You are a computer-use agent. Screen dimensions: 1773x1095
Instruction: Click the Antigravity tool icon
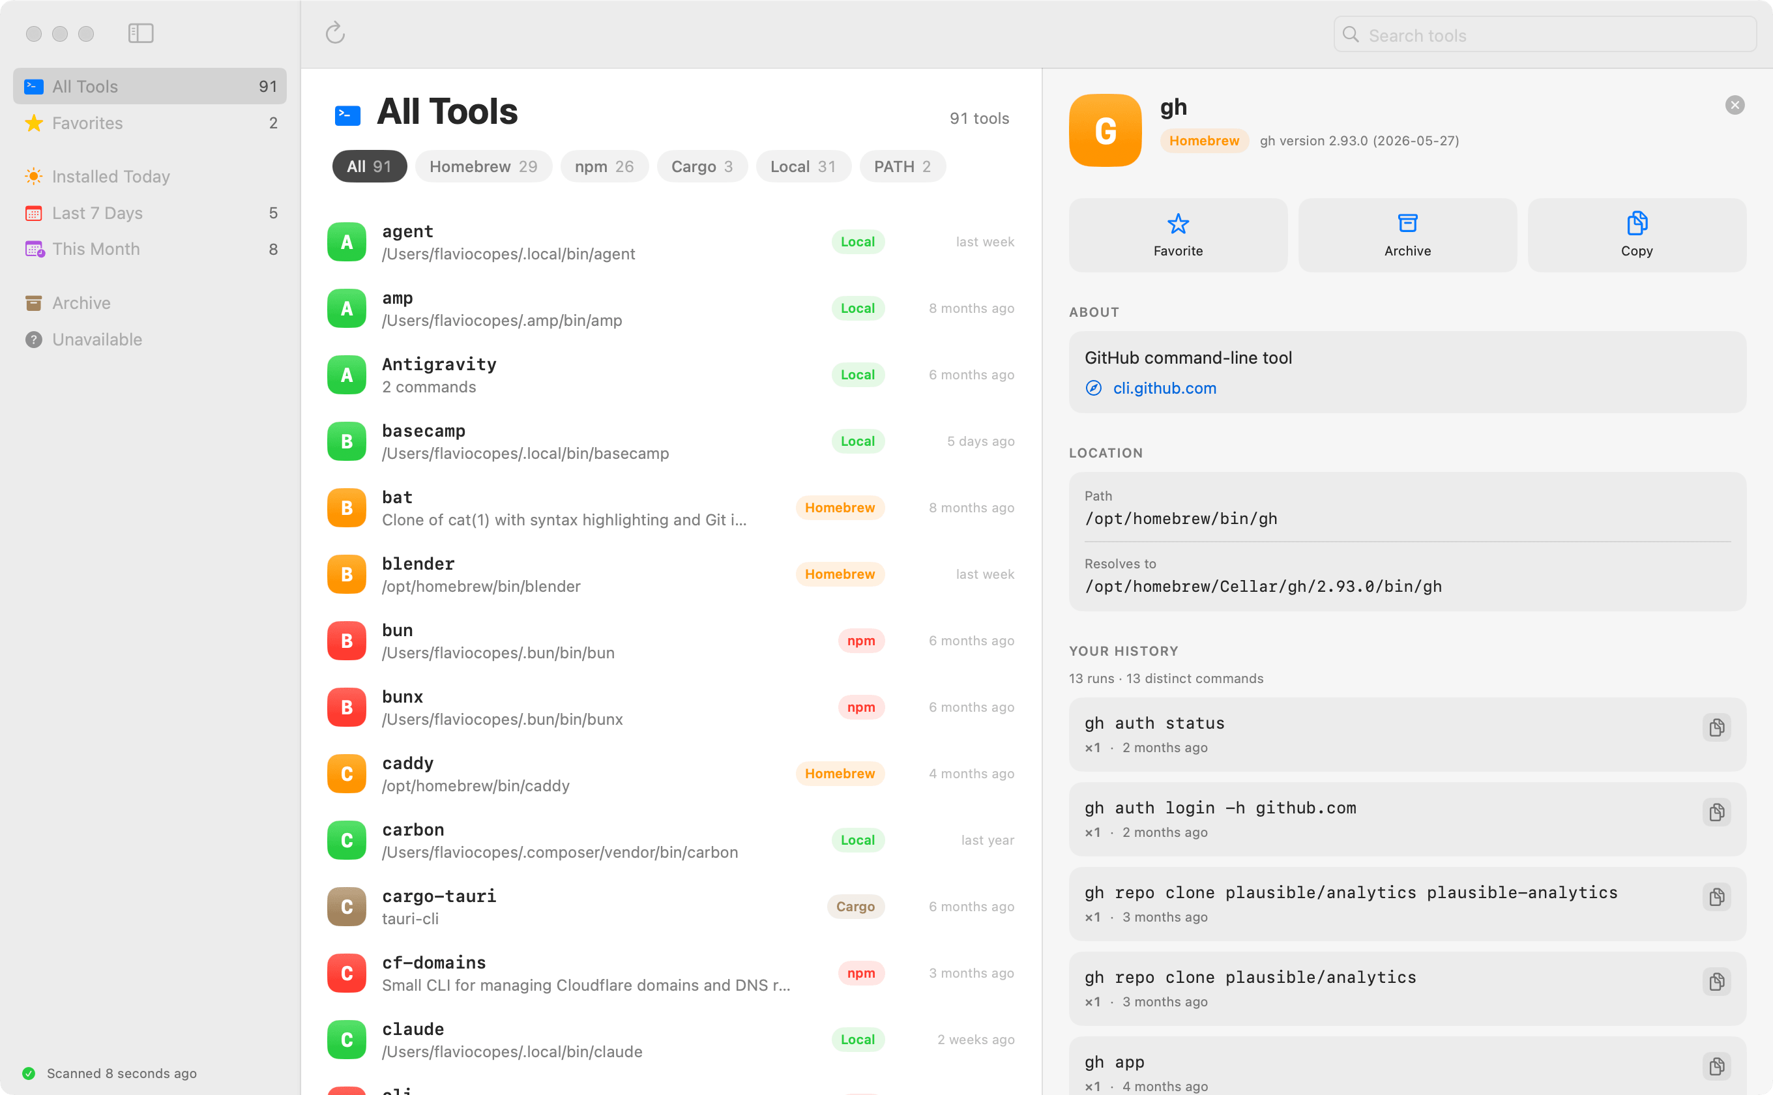(347, 375)
